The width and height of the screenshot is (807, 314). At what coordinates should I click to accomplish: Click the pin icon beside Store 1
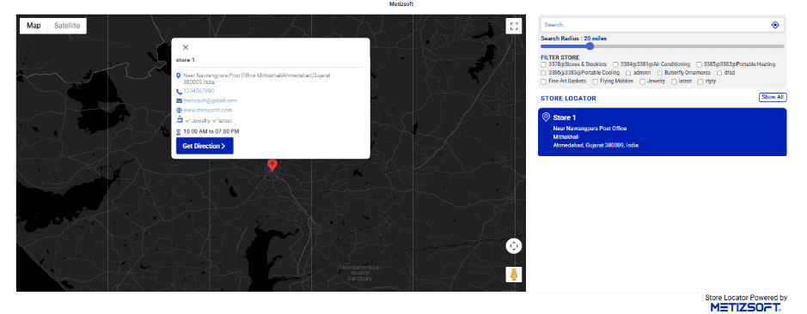pyautogui.click(x=546, y=118)
